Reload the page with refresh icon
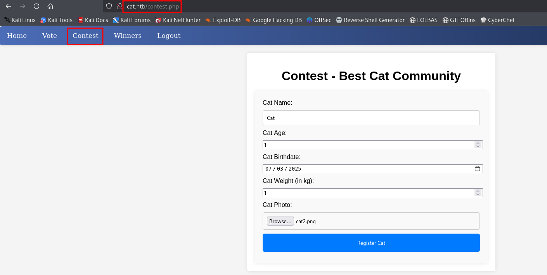This screenshot has width=547, height=275. point(36,6)
